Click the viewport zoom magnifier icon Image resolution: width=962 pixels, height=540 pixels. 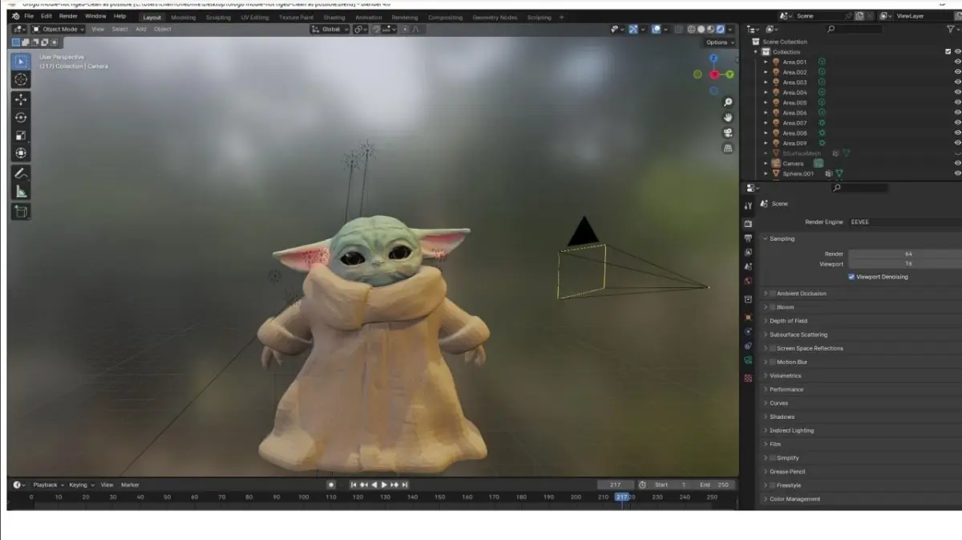(x=728, y=102)
